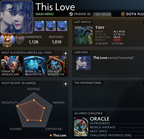Click the smaller secondary rank medal
This screenshot has width=144, height=139.
[x=20, y=39]
